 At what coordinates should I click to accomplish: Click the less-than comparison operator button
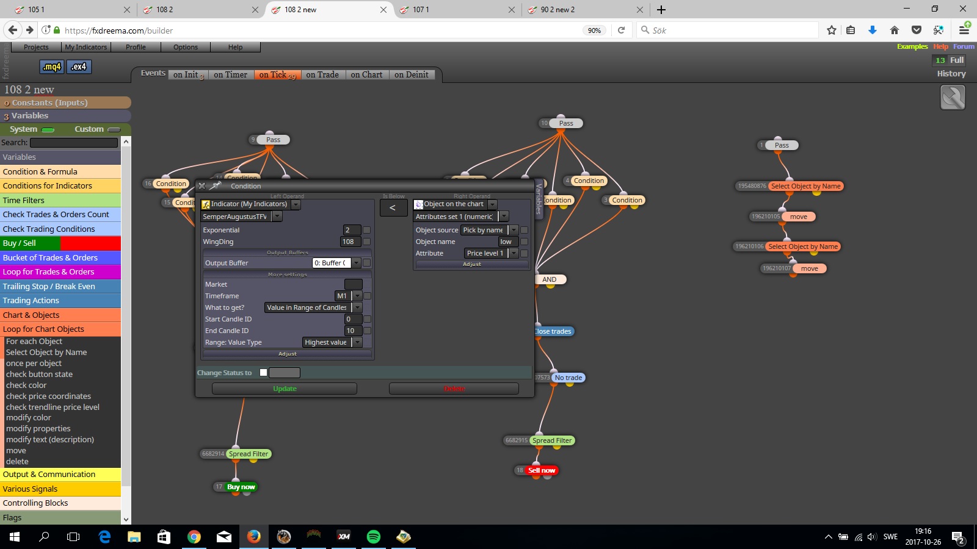pos(393,208)
